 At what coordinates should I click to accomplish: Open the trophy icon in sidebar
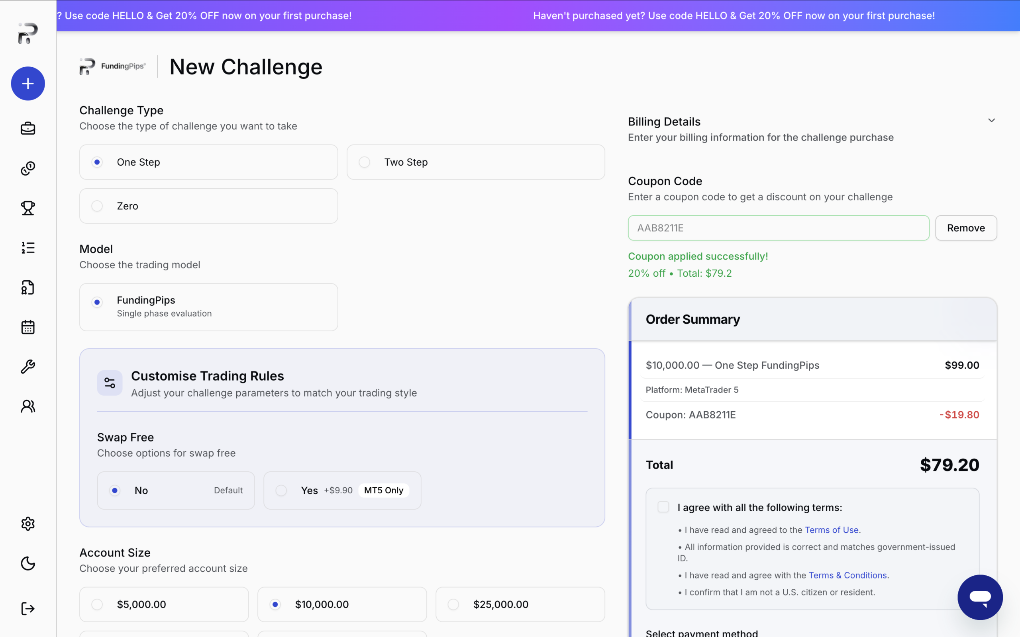click(x=28, y=208)
